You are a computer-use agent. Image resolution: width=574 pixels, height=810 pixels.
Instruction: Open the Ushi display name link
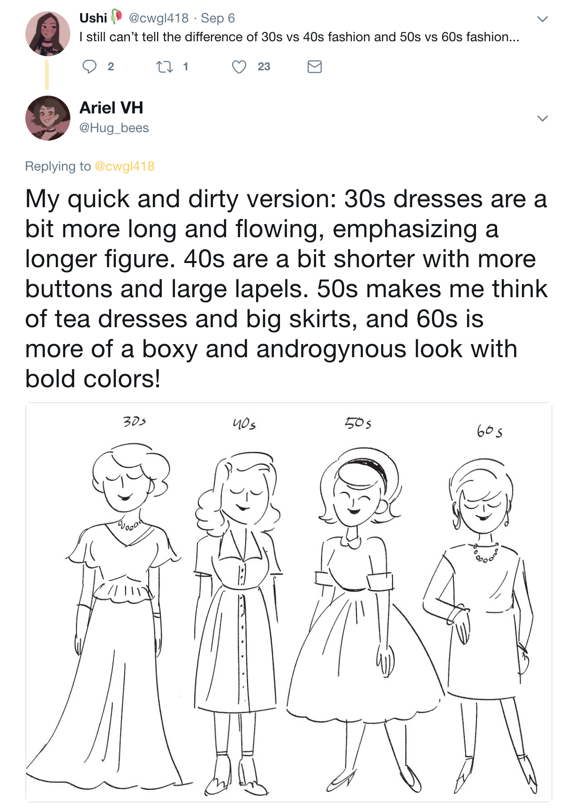click(93, 18)
